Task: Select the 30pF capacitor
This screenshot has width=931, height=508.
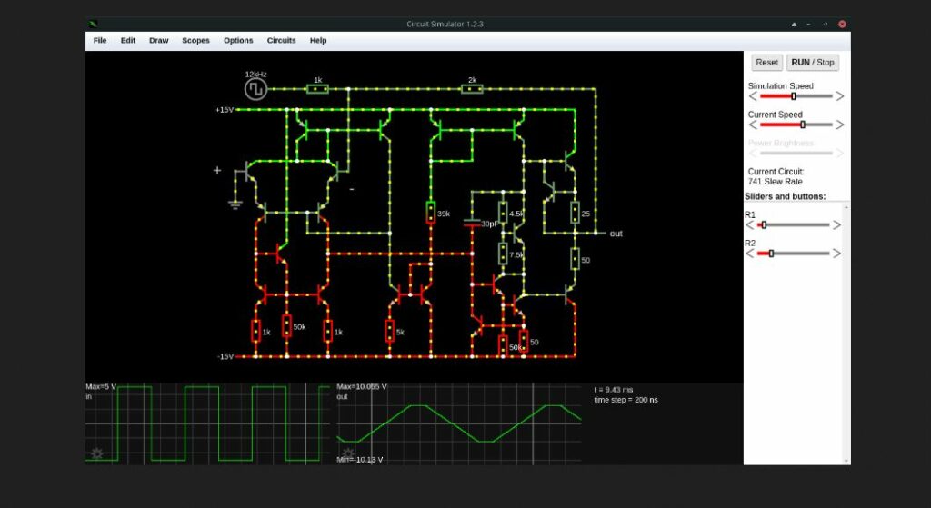Action: 472,224
